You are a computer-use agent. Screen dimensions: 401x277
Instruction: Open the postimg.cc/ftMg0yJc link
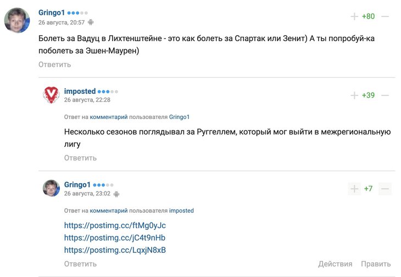tap(115, 225)
